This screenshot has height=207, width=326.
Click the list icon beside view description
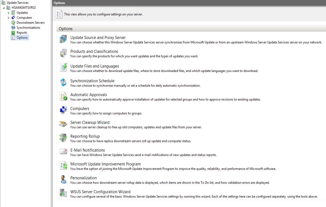[59, 14]
